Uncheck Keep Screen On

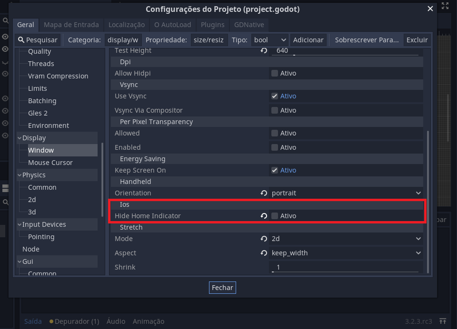pyautogui.click(x=275, y=170)
